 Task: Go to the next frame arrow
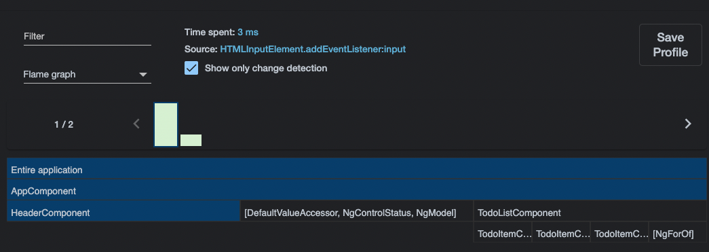[688, 124]
